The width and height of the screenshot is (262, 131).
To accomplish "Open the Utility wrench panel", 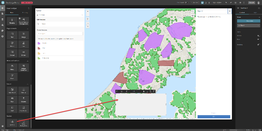I will point(2,25).
